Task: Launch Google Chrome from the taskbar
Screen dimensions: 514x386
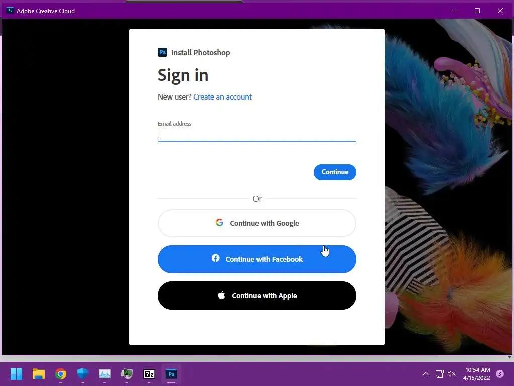Action: (x=61, y=374)
